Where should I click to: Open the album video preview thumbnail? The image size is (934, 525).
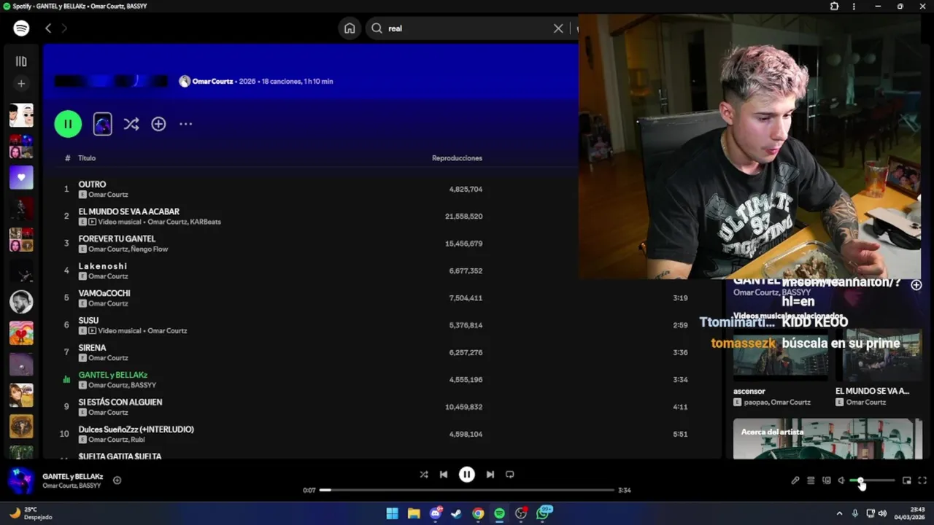[x=103, y=124]
